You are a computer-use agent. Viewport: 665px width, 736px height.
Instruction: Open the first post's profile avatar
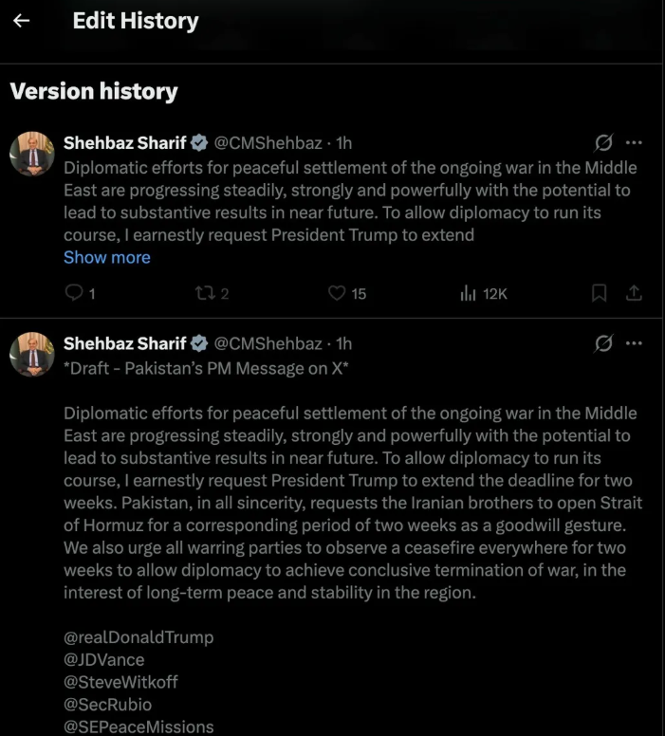pos(32,154)
